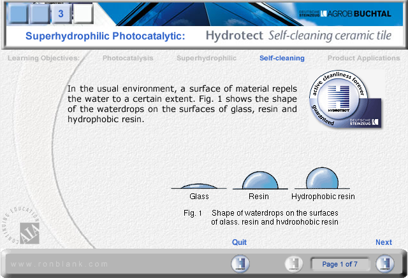Screen dimensions: 408x278
Task: Open the Product Applications tab
Action: point(363,58)
